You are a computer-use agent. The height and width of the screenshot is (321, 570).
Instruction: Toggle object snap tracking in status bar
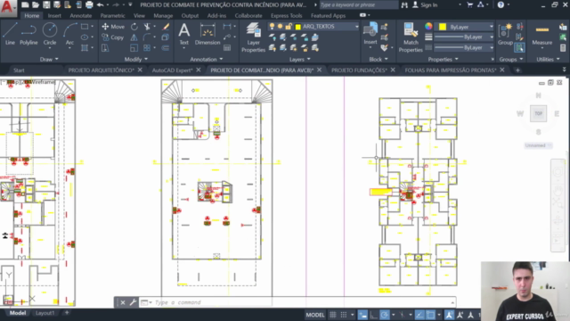tap(419, 315)
